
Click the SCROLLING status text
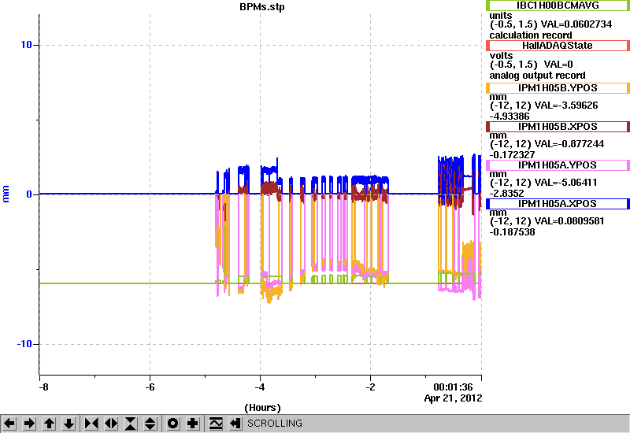point(275,424)
